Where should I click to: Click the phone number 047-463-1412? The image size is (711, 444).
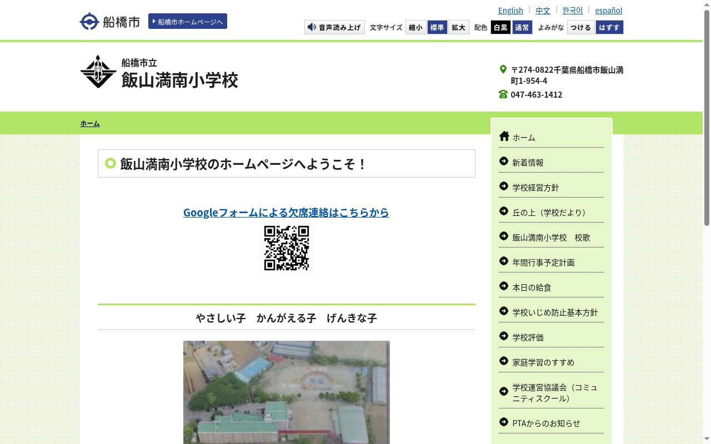537,94
